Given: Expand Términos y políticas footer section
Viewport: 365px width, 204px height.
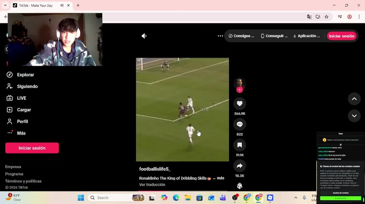Looking at the screenshot, I should 23,181.
